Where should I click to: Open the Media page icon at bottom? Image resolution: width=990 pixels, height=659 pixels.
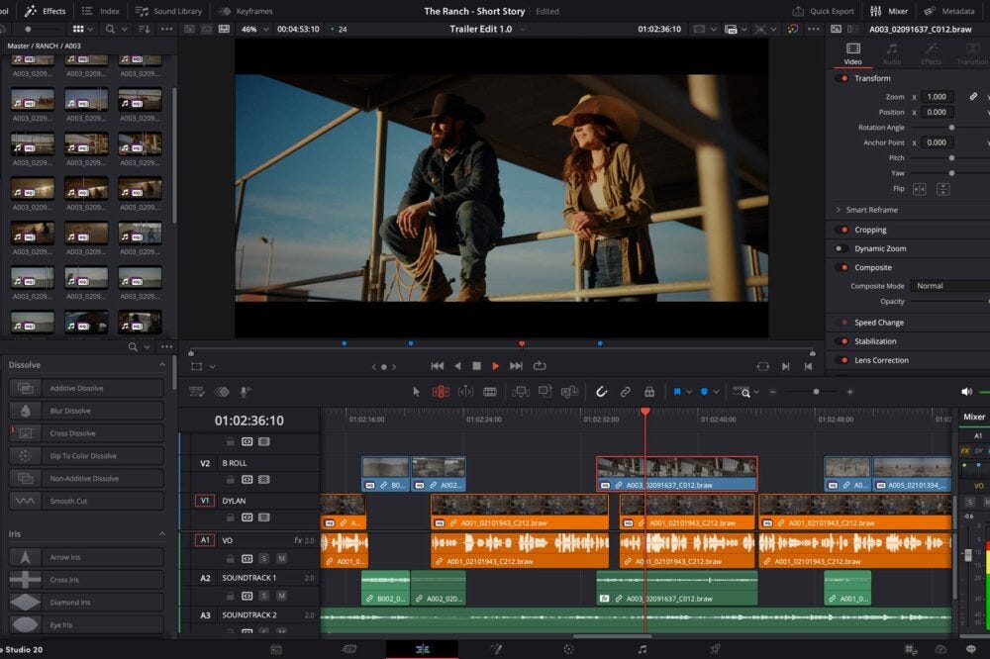[x=276, y=649]
